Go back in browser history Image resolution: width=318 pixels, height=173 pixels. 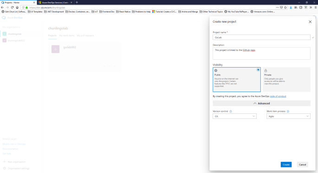click(x=2, y=7)
